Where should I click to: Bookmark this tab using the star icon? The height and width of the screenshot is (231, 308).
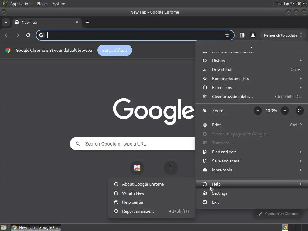pyautogui.click(x=227, y=35)
